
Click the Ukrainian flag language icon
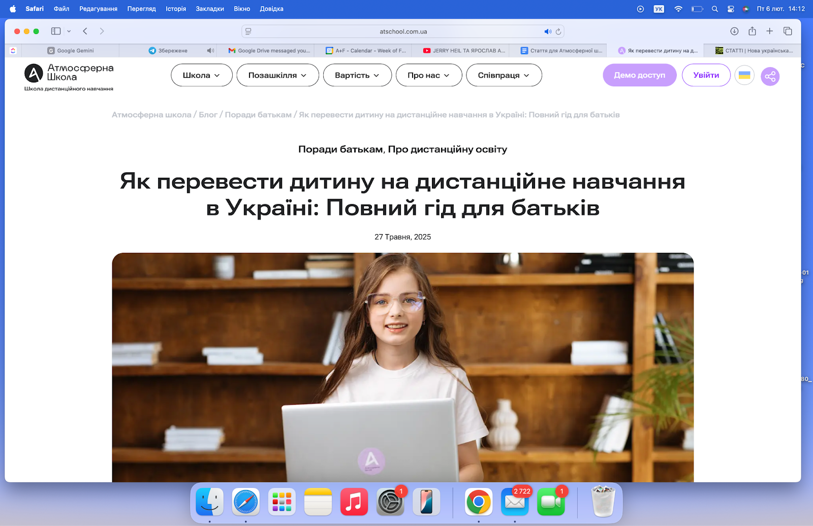pyautogui.click(x=744, y=75)
